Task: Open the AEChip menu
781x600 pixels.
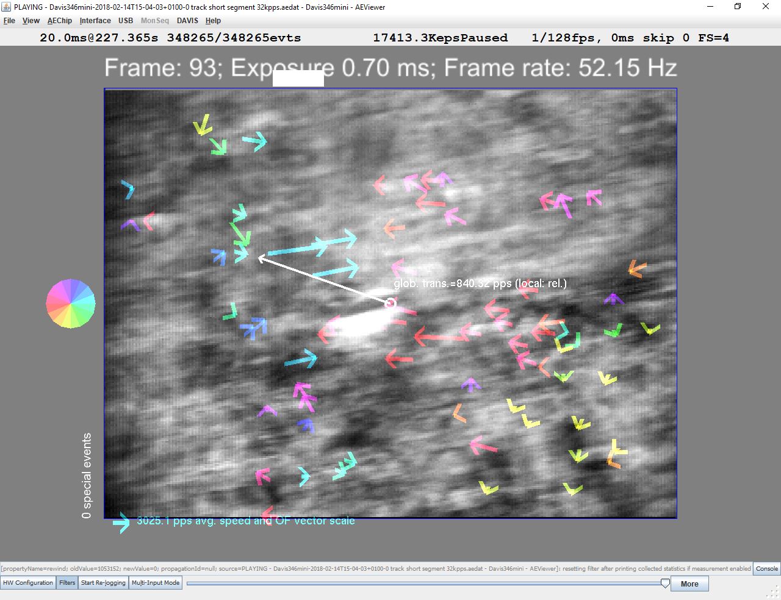Action: pos(60,21)
